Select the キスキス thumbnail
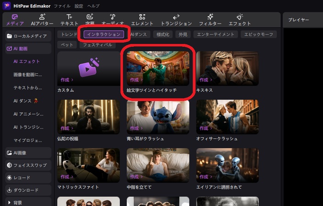The image size is (323, 206). (x=227, y=68)
